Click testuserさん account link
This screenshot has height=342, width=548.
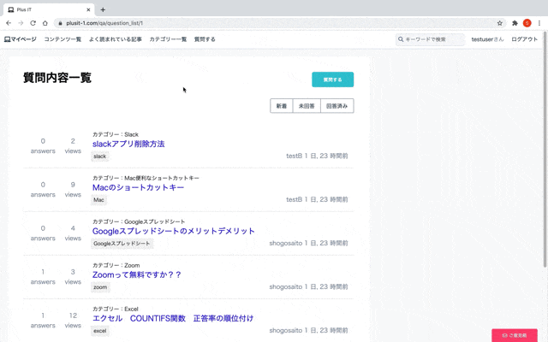(x=487, y=39)
